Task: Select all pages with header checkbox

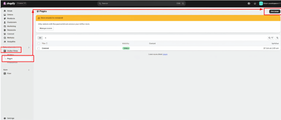Action: pos(39,43)
